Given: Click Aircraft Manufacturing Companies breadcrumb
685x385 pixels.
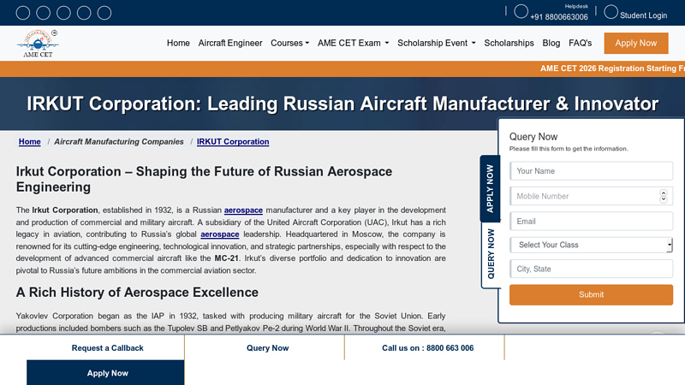Looking at the screenshot, I should (119, 142).
